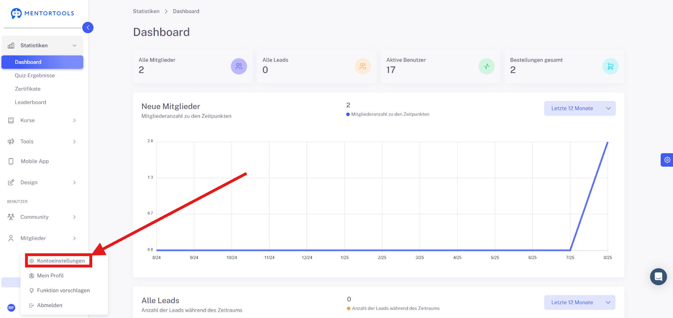Open the Quiz-Ergebnisse page

coord(35,76)
